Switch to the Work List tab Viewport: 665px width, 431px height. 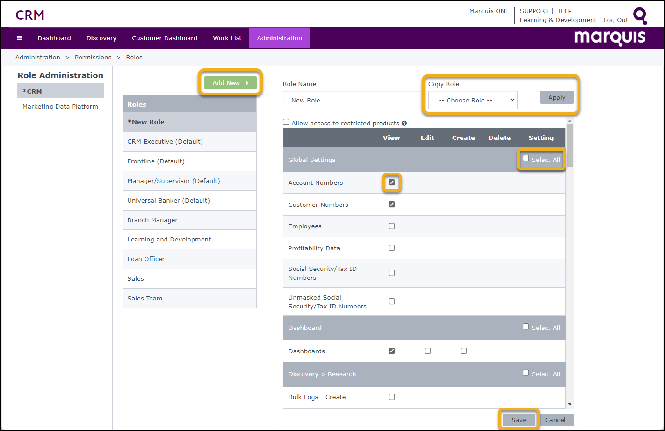click(x=227, y=38)
